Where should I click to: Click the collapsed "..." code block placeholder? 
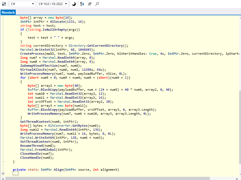(x=15, y=174)
